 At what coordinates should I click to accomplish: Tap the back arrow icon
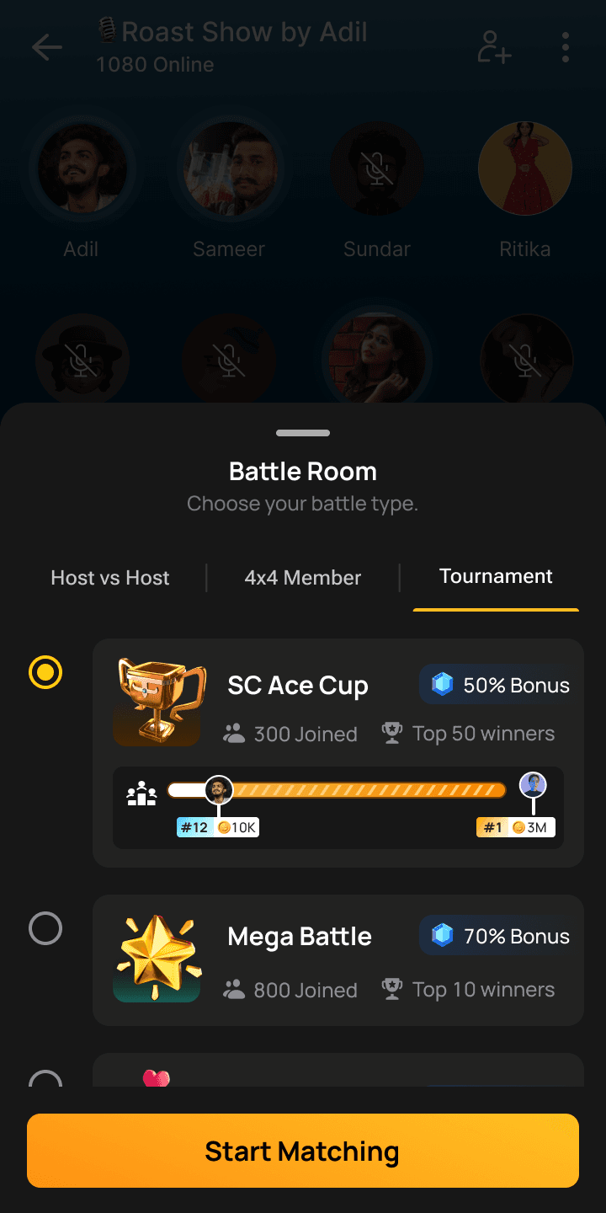click(47, 48)
